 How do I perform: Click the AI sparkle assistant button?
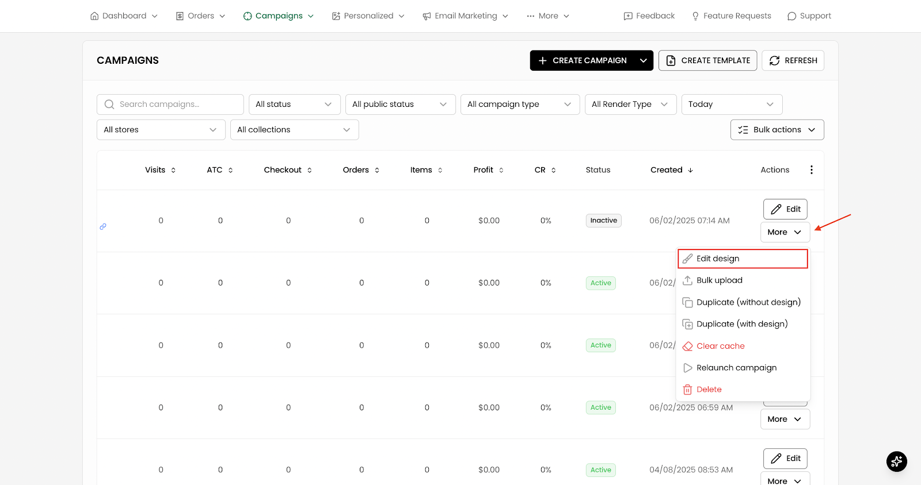point(896,461)
